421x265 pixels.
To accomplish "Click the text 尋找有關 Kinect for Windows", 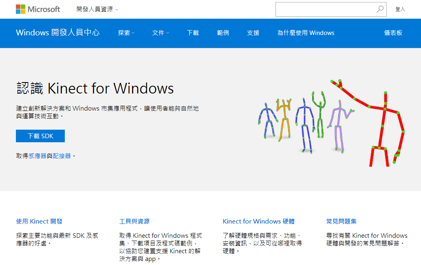I will [367, 236].
